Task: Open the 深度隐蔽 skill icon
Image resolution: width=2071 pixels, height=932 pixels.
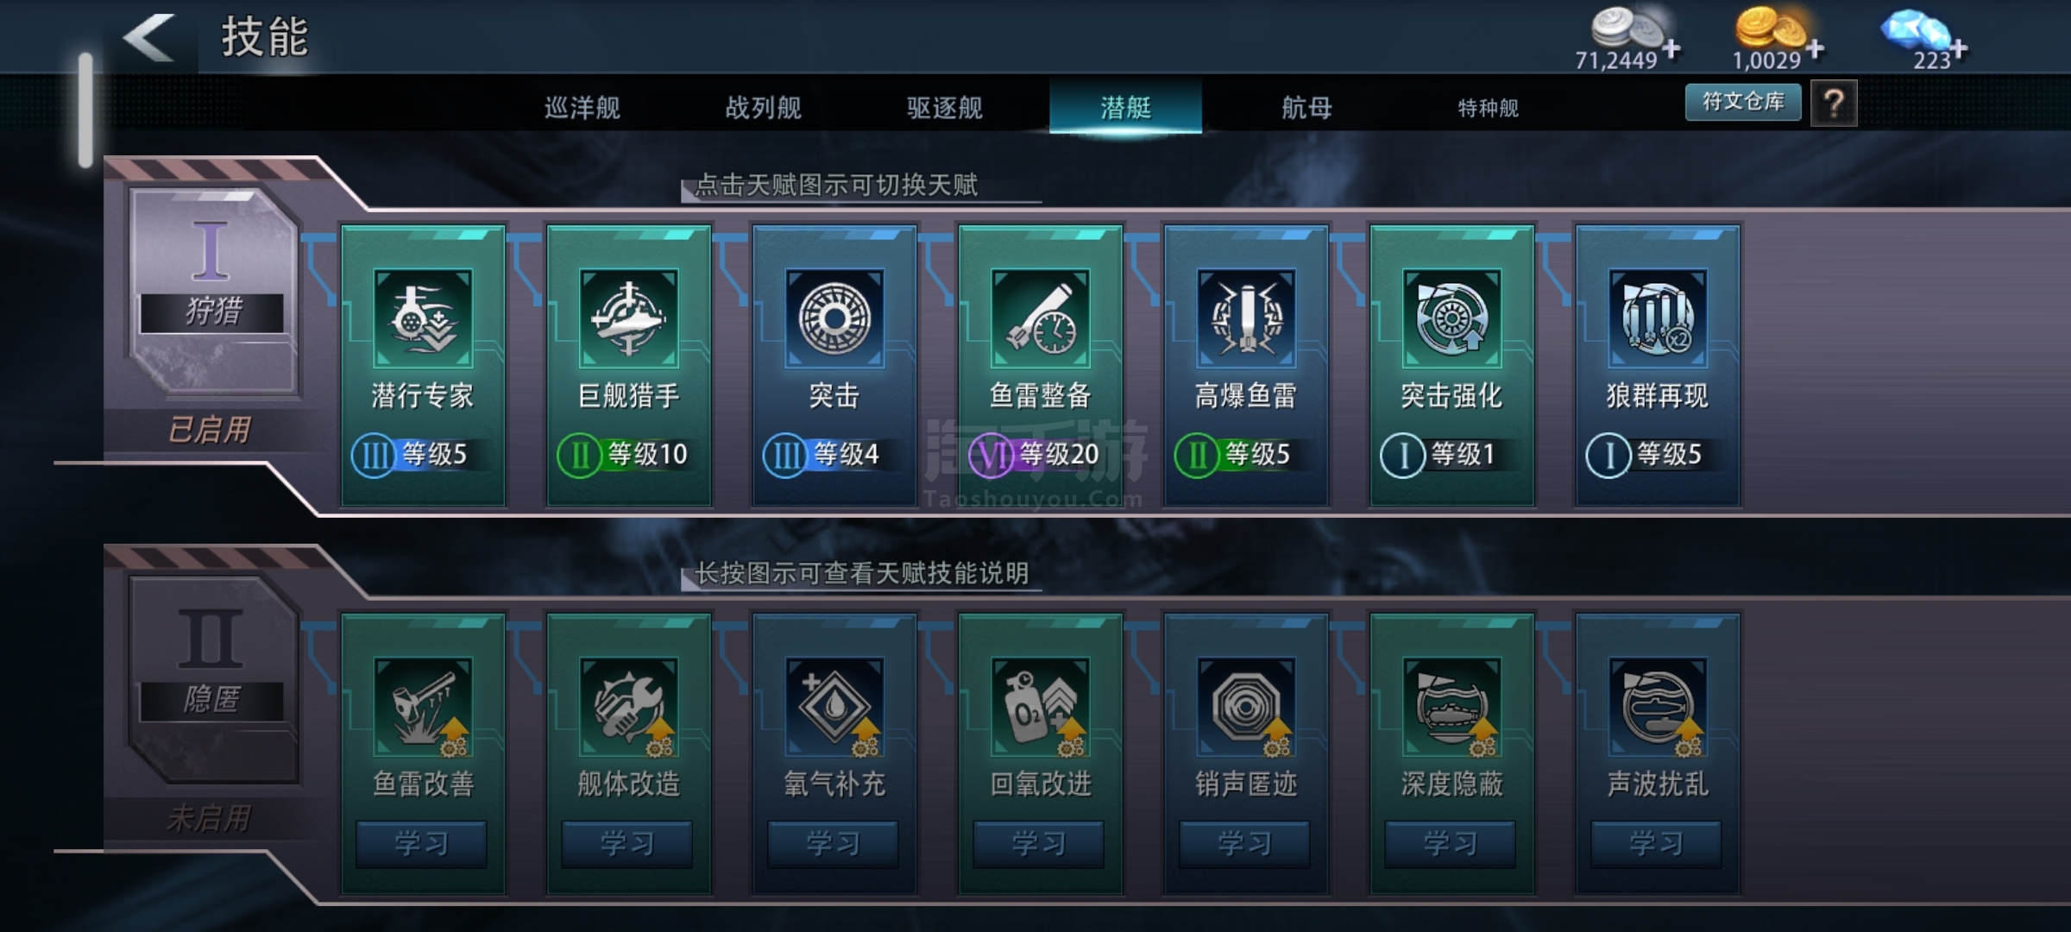Action: [1452, 707]
